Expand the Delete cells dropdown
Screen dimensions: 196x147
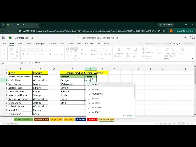coord(152,52)
